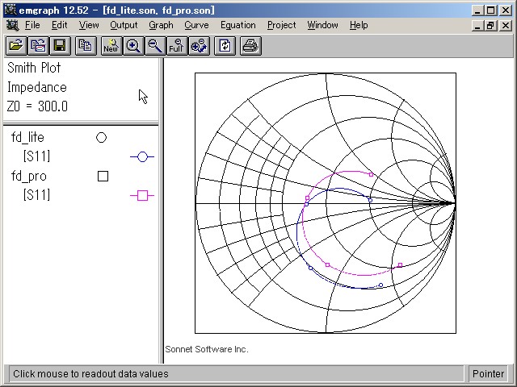The width and height of the screenshot is (517, 387).
Task: Open the Edit menu
Action: click(x=59, y=25)
